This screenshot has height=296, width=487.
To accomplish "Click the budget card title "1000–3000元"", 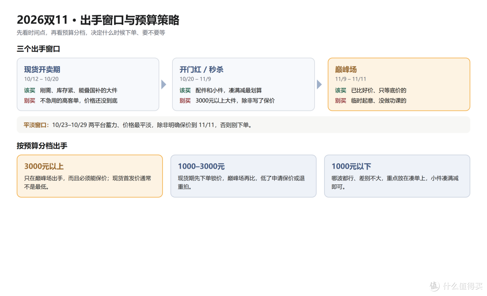I will coord(201,166).
